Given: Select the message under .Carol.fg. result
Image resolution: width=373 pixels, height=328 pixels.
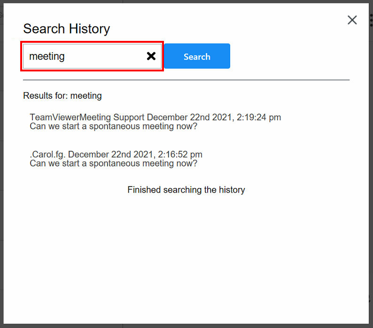Looking at the screenshot, I should (114, 164).
